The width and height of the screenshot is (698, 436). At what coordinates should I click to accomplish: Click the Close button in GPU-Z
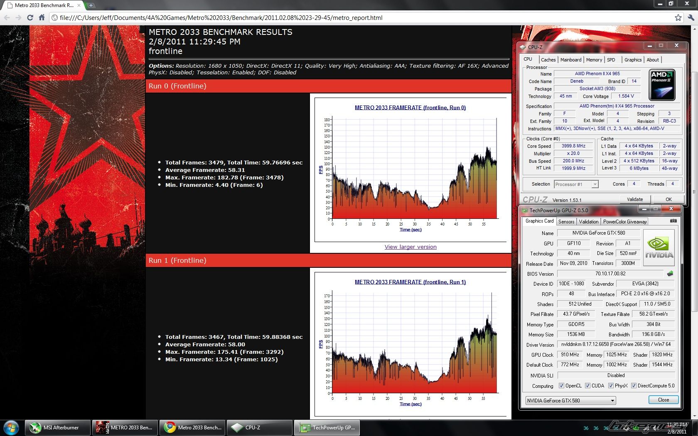click(664, 400)
